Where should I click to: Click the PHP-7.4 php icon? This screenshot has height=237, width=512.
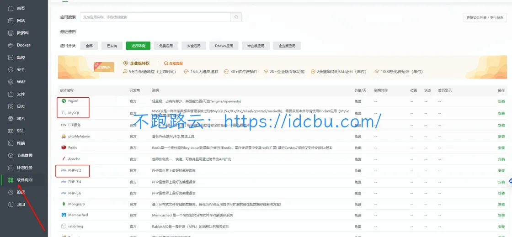[x=64, y=182]
